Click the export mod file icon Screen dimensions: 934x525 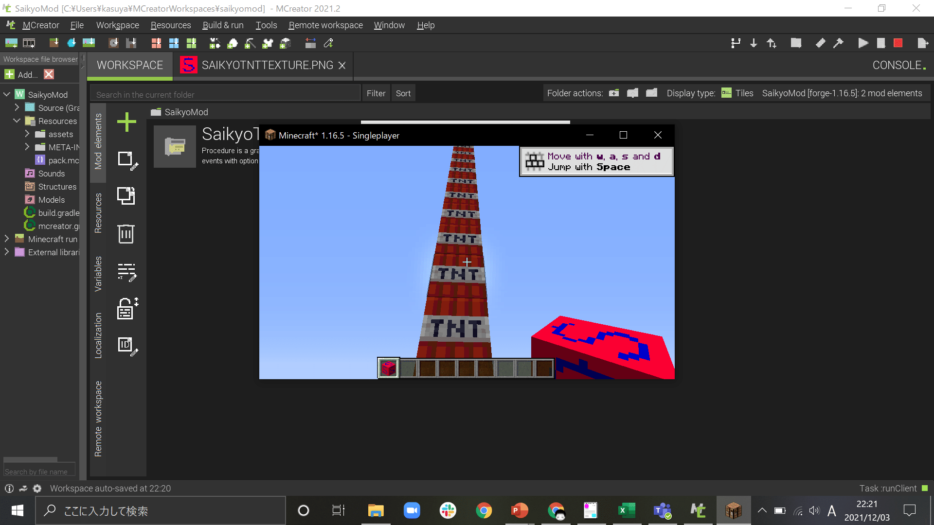coord(922,43)
